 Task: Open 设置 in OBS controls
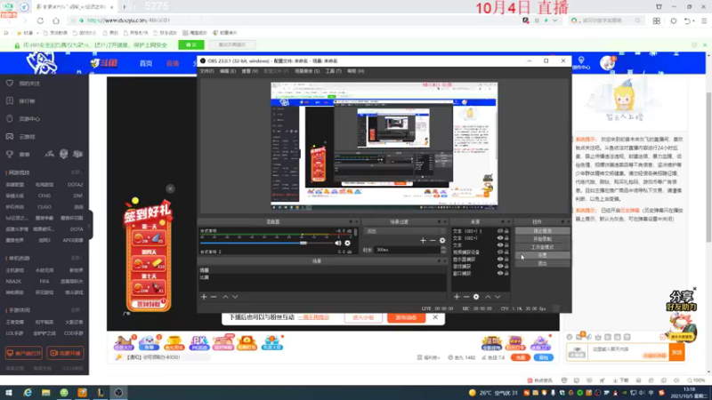pos(542,255)
